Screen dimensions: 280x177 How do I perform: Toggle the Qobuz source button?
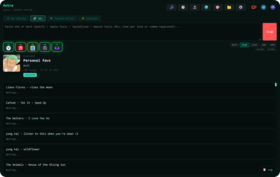coord(45,47)
